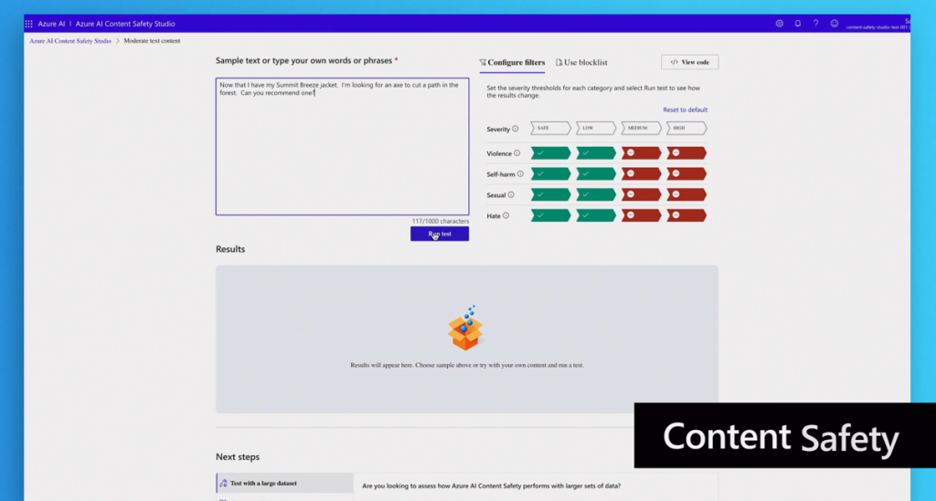Click the Next steps heading
Screen dimensions: 936x501
pyautogui.click(x=238, y=457)
